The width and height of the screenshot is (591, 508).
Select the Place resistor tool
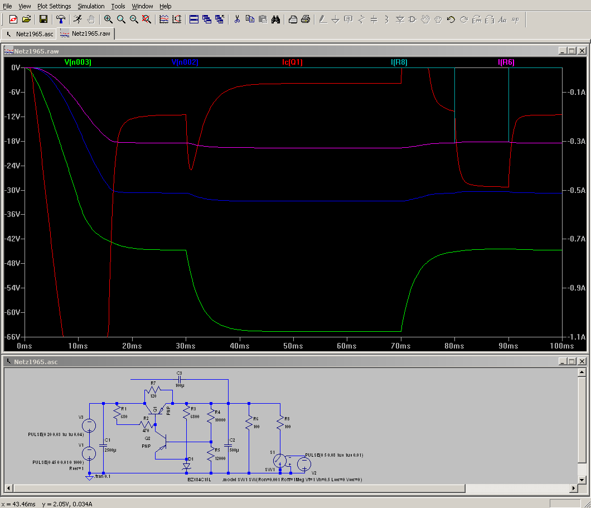[361, 19]
